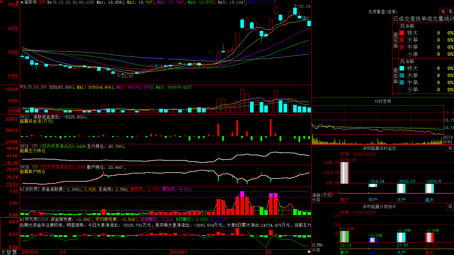This screenshot has width=454, height=255.
Task: Click dark red 大单 buy order swatch
Action: (402, 40)
